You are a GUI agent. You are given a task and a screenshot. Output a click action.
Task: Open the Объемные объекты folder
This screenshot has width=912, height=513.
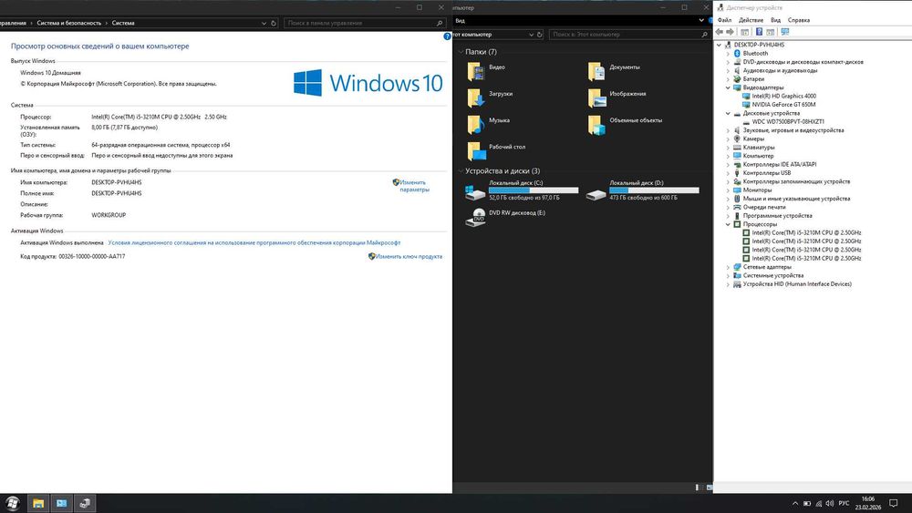pos(625,124)
